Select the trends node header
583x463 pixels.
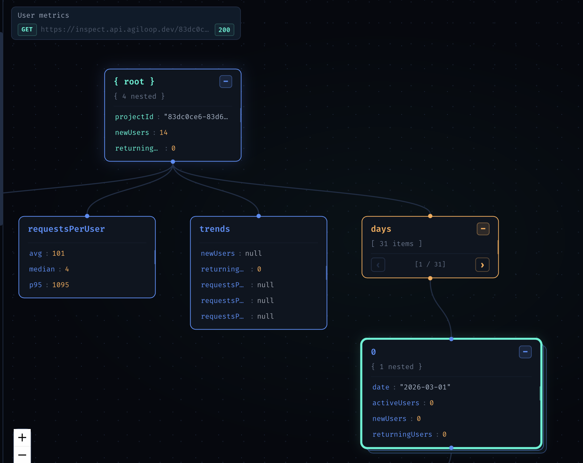click(215, 229)
